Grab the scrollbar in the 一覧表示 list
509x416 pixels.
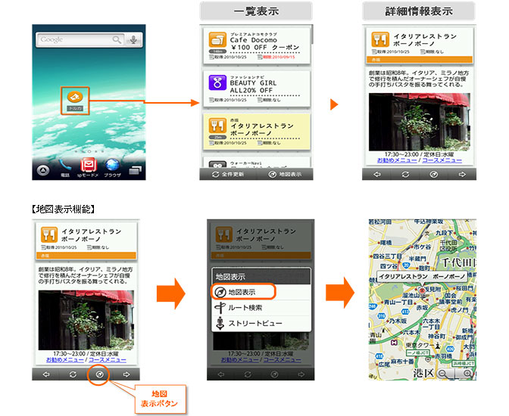[311, 35]
